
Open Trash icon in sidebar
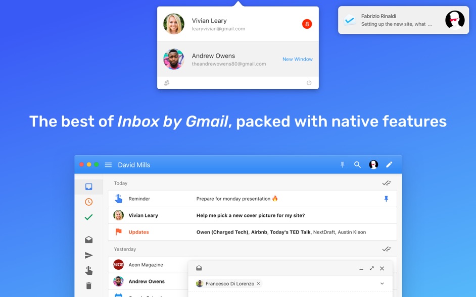(88, 285)
